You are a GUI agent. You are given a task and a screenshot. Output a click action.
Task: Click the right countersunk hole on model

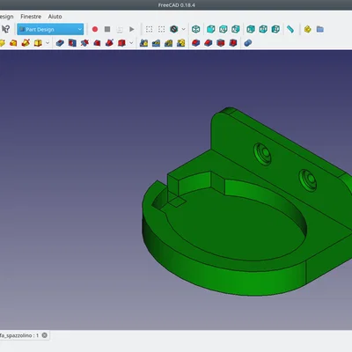(308, 180)
